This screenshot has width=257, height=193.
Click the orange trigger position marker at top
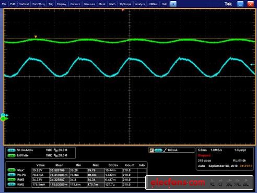click(x=123, y=10)
